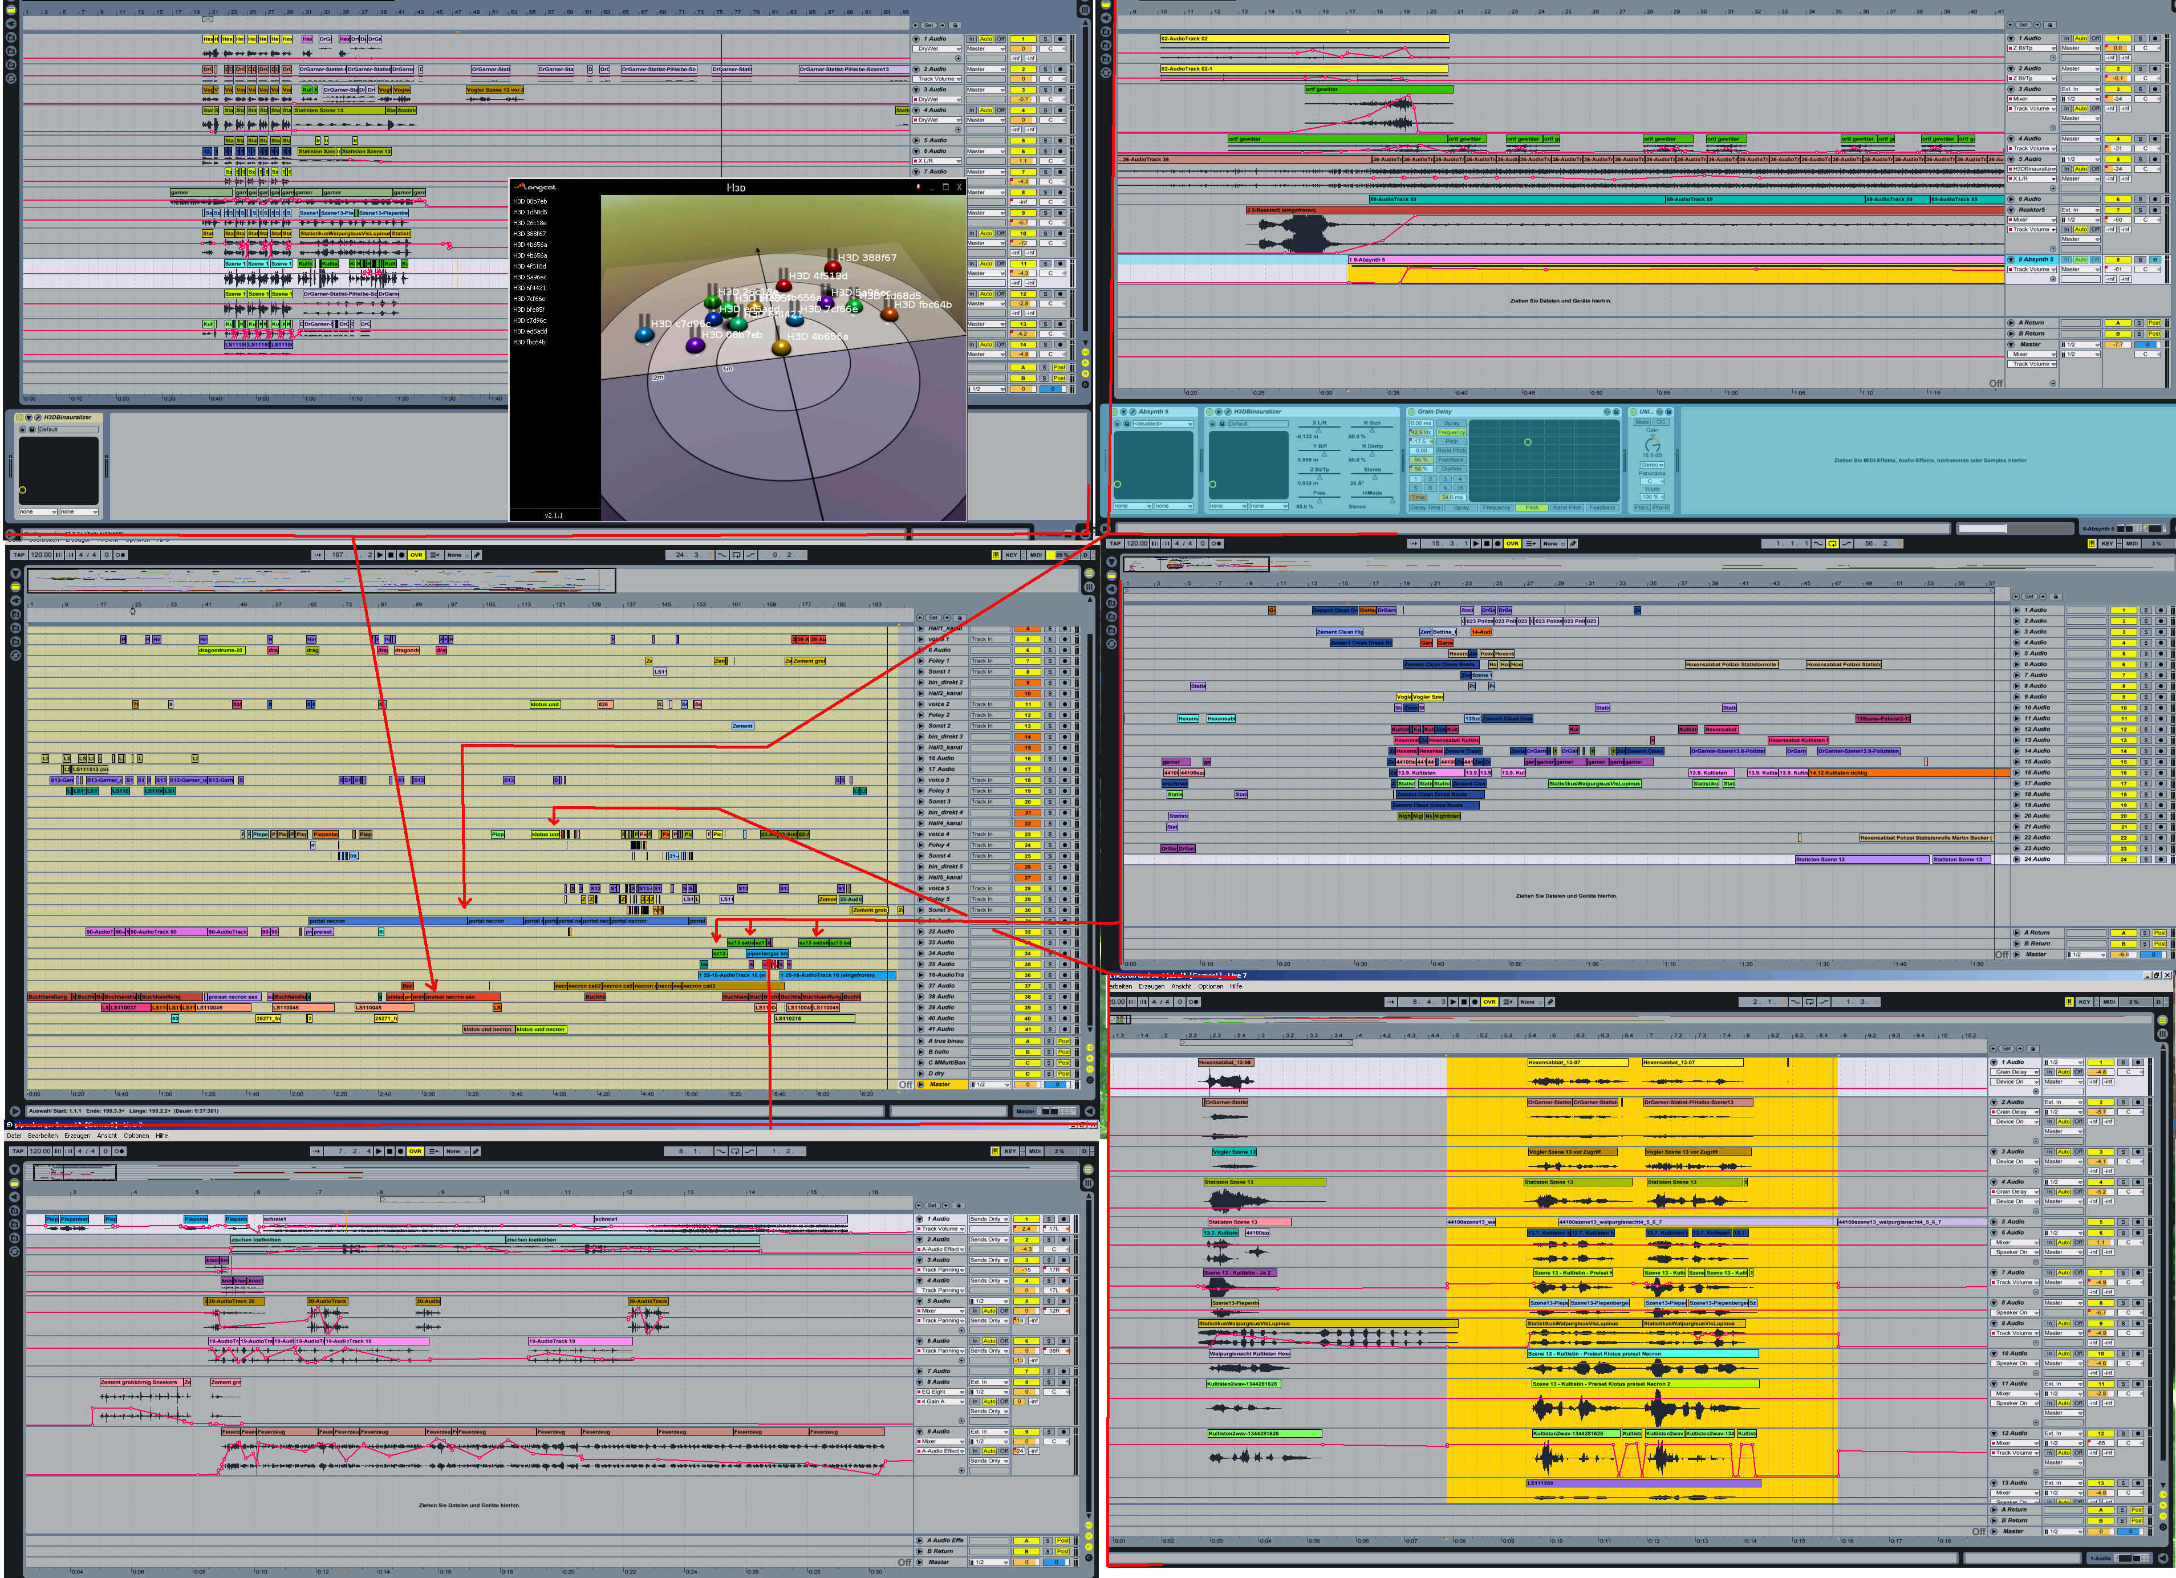Select Draw Mode pencil in middle-left window
Image resolution: width=2176 pixels, height=1578 pixels.
(477, 555)
